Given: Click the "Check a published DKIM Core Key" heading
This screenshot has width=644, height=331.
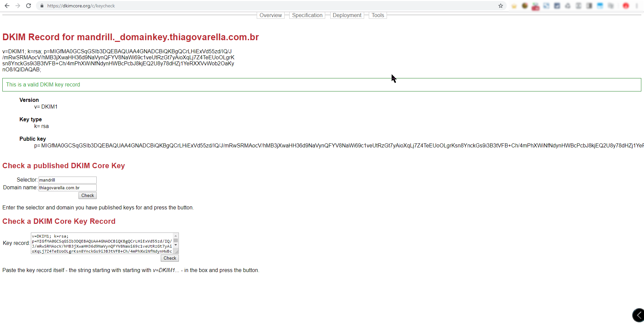Looking at the screenshot, I should [63, 165].
